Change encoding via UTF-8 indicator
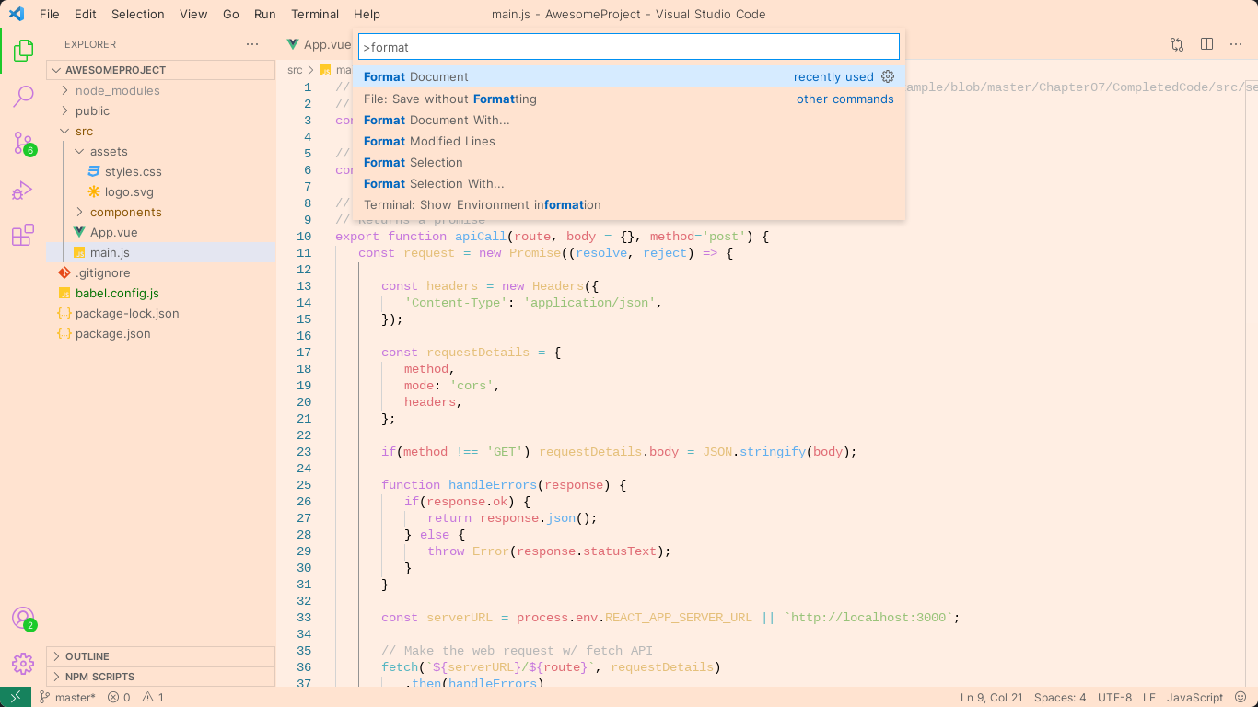 (1115, 697)
